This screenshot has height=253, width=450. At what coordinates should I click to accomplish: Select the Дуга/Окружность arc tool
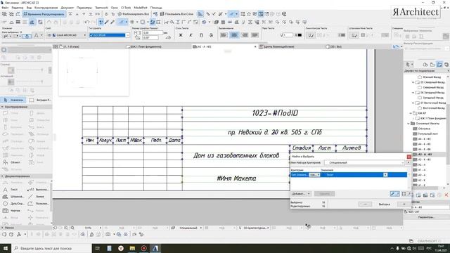point(13,204)
